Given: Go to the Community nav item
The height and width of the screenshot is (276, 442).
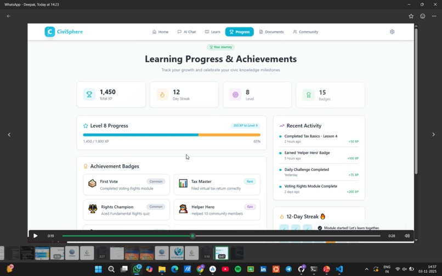Looking at the screenshot, I should tap(305, 32).
